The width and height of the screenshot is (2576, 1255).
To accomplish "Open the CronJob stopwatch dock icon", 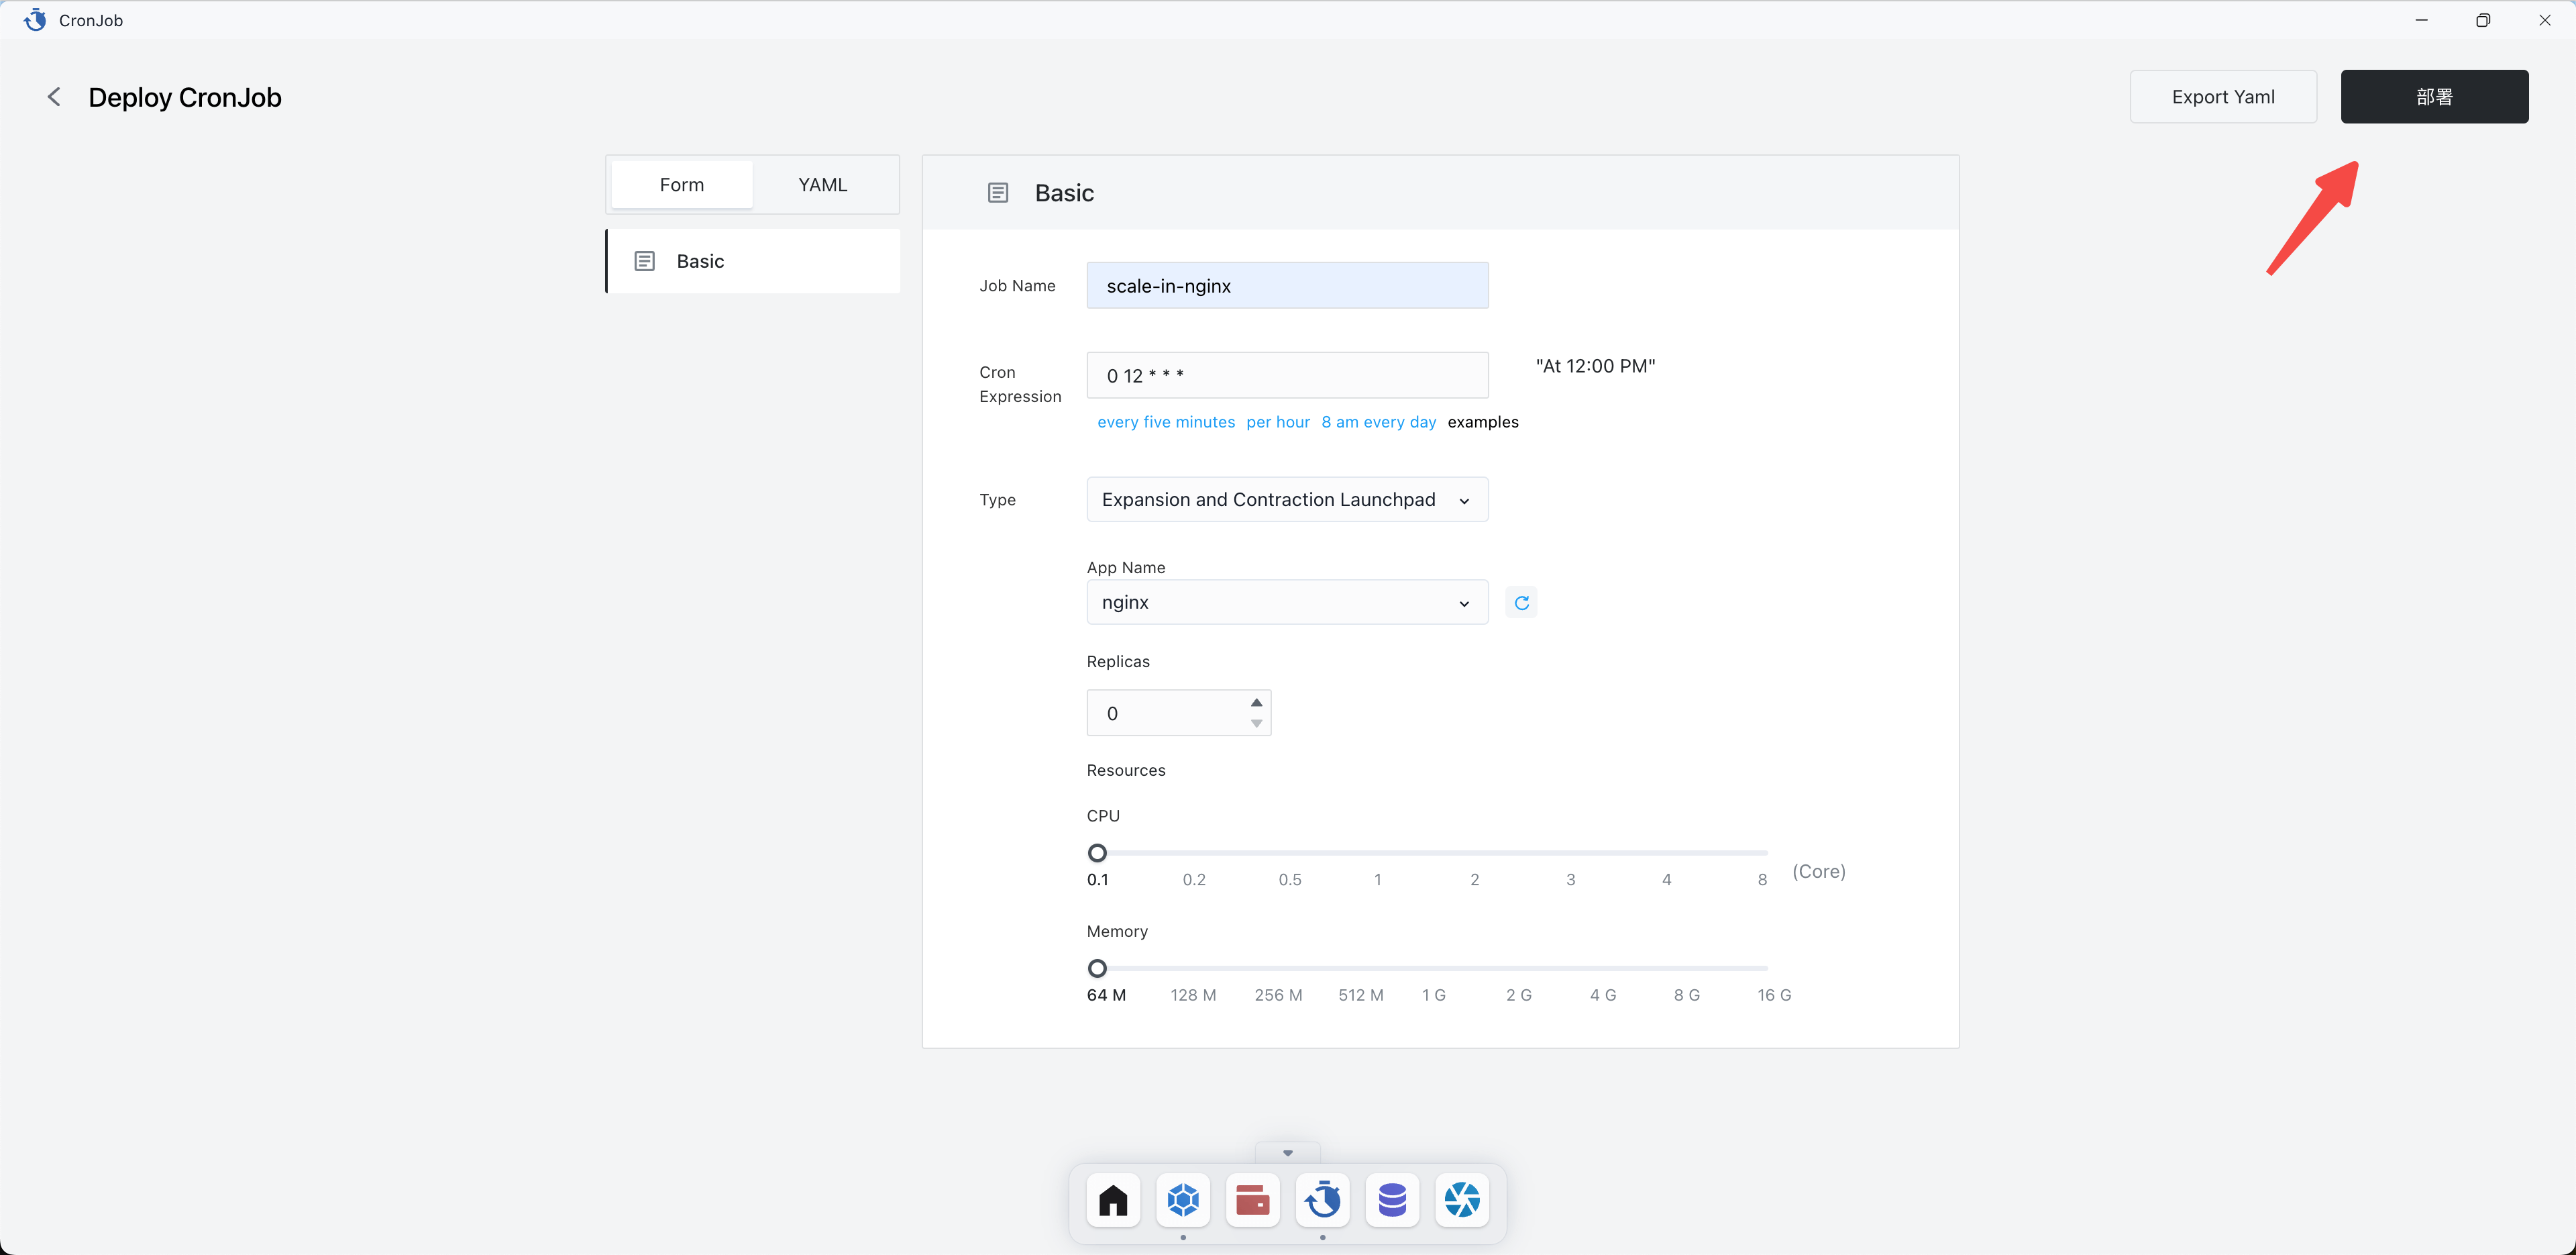I will tap(1322, 1199).
